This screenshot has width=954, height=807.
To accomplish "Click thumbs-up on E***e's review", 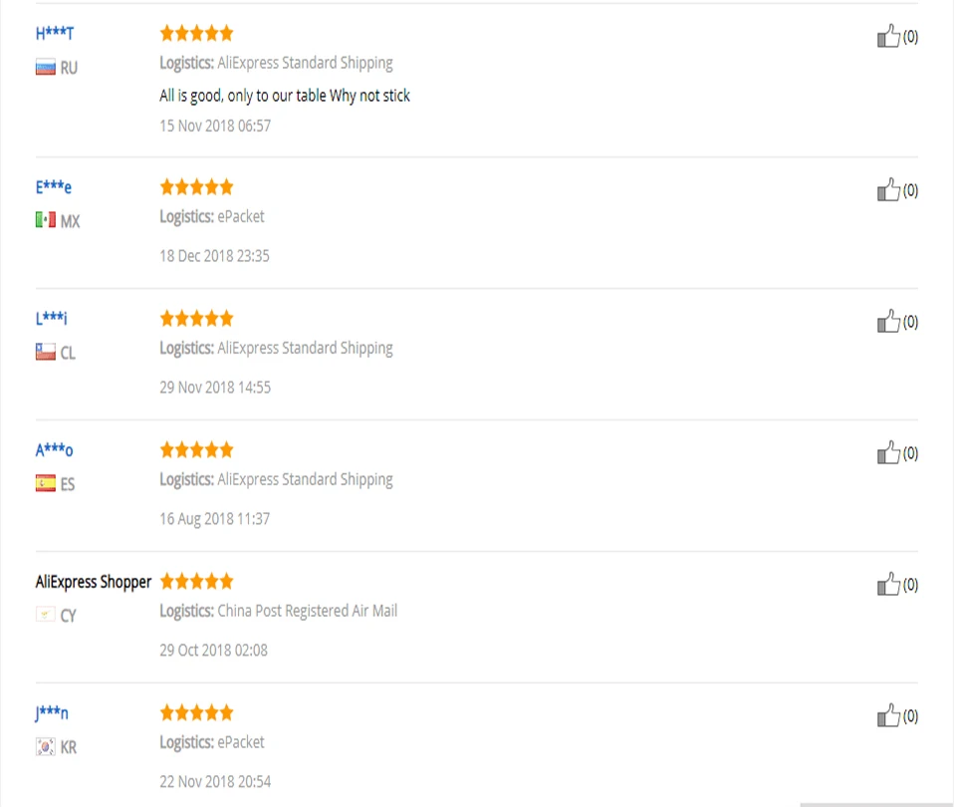I will coord(888,190).
